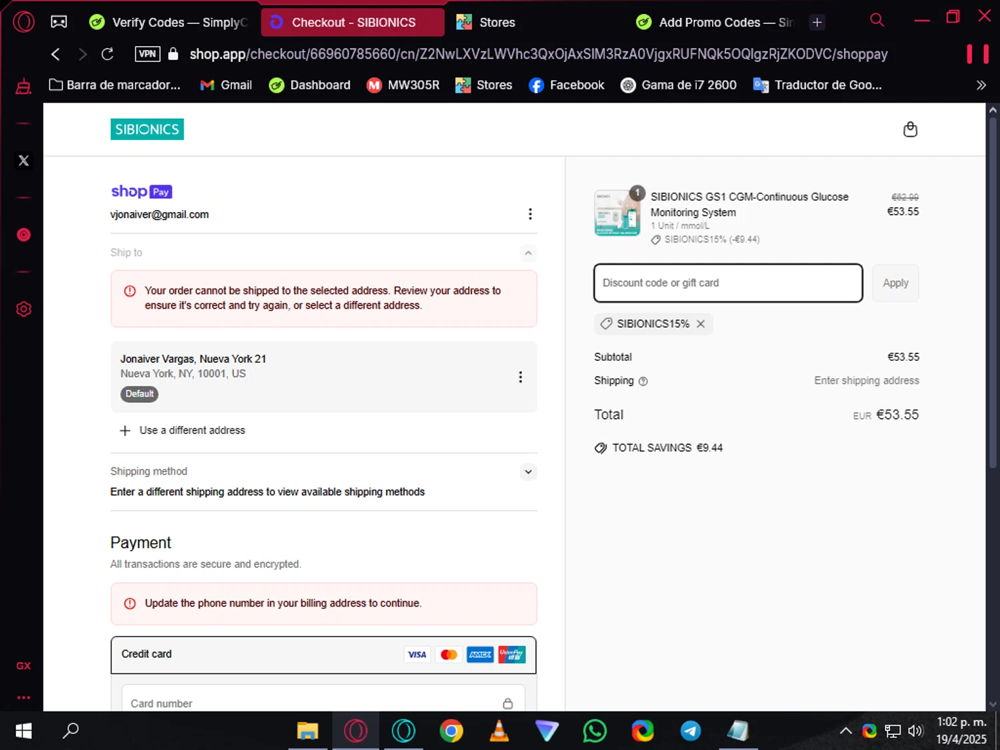Reload the checkout page

pyautogui.click(x=107, y=54)
